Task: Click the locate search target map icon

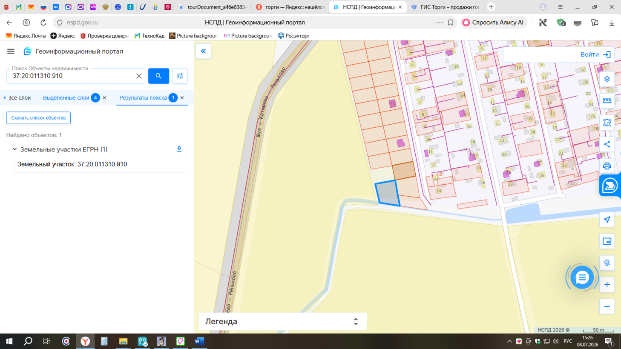Action: coord(607,263)
